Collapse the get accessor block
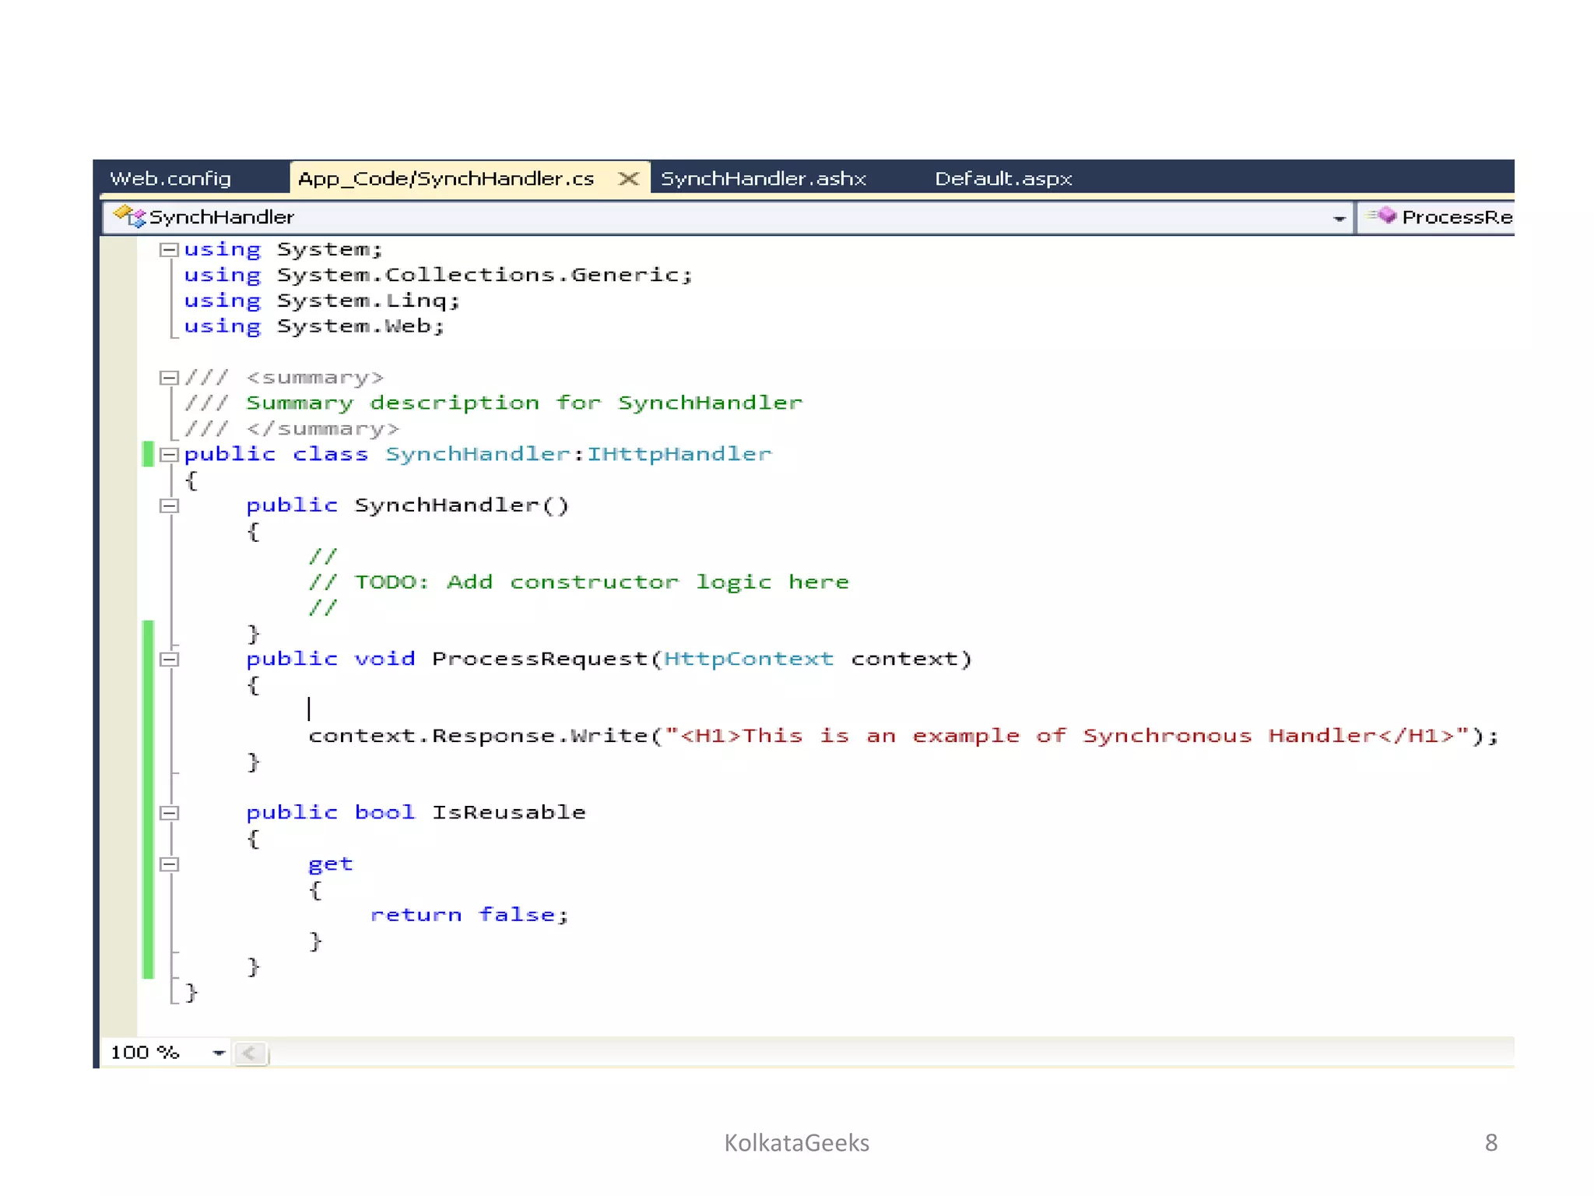 (x=168, y=864)
